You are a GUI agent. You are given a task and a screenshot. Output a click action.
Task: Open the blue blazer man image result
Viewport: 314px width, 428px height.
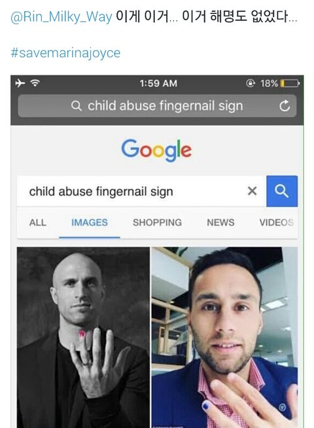tap(224, 338)
